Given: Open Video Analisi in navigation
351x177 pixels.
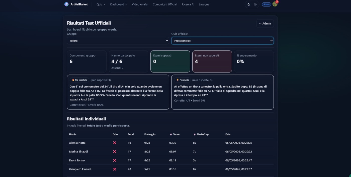Looking at the screenshot, I should [x=140, y=4].
